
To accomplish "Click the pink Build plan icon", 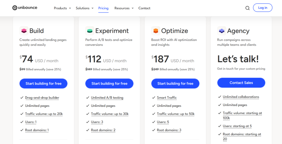I will click(24, 31).
